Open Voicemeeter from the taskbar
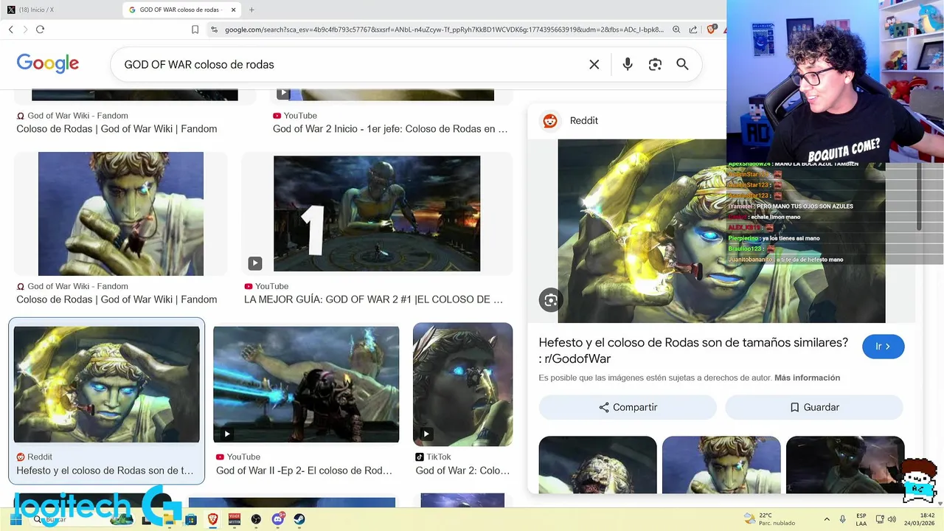 (x=235, y=519)
